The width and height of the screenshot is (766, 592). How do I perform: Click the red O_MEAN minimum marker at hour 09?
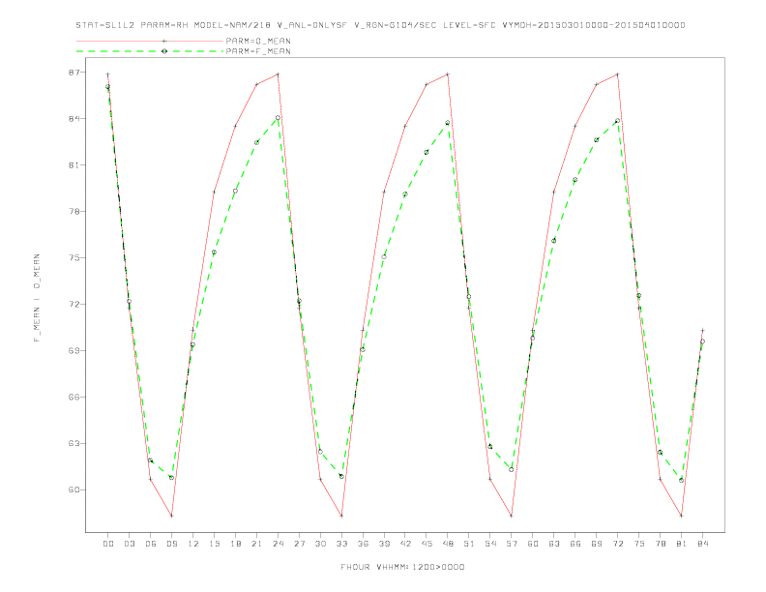[171, 516]
